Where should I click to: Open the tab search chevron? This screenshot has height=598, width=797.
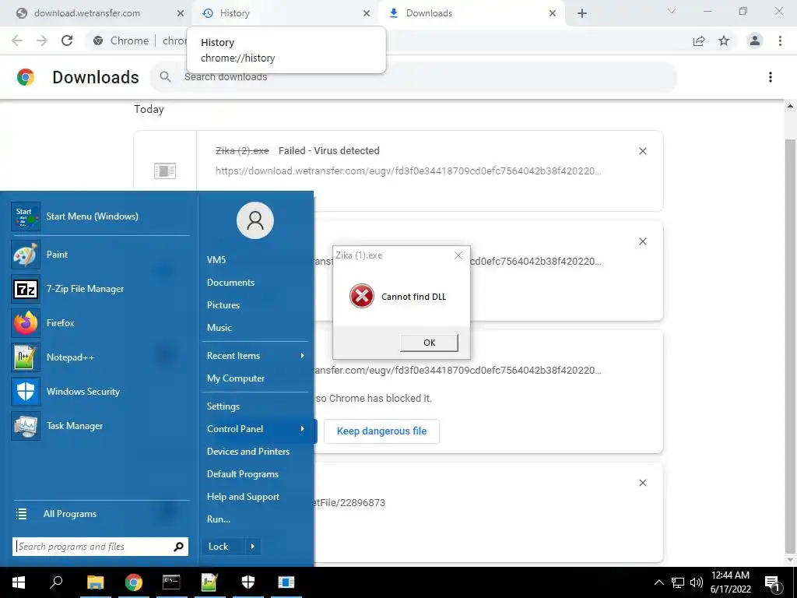(672, 11)
